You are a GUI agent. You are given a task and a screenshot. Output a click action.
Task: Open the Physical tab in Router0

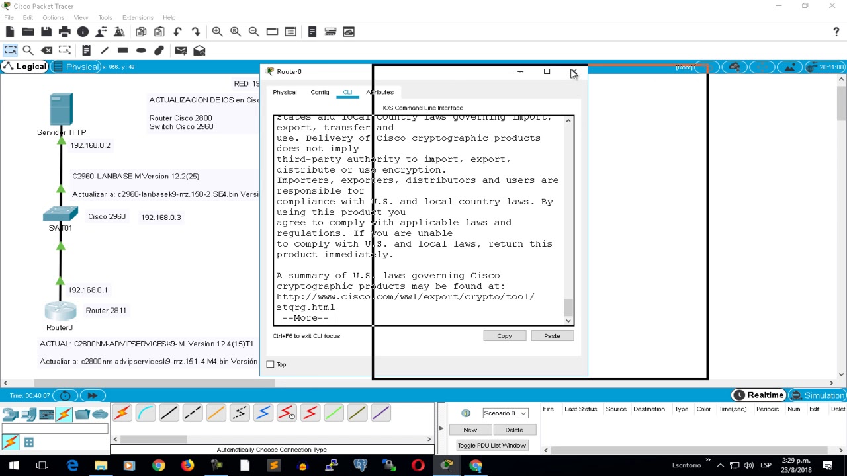285,92
